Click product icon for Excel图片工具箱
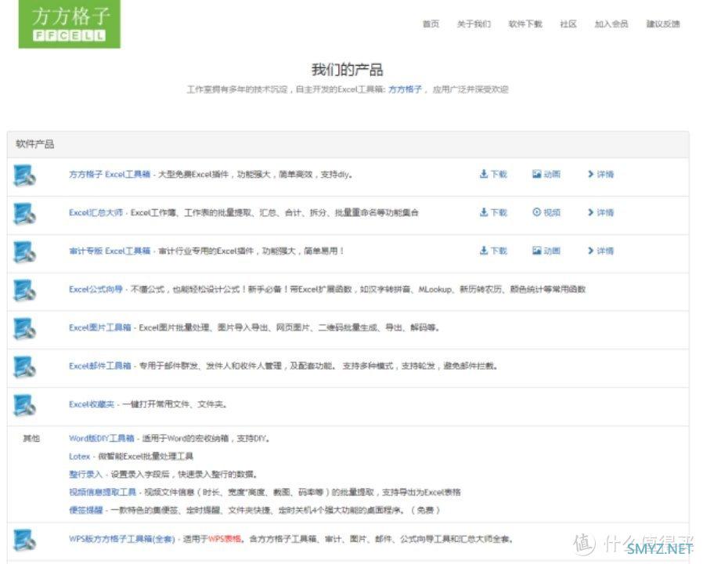703x564 pixels. coord(24,329)
